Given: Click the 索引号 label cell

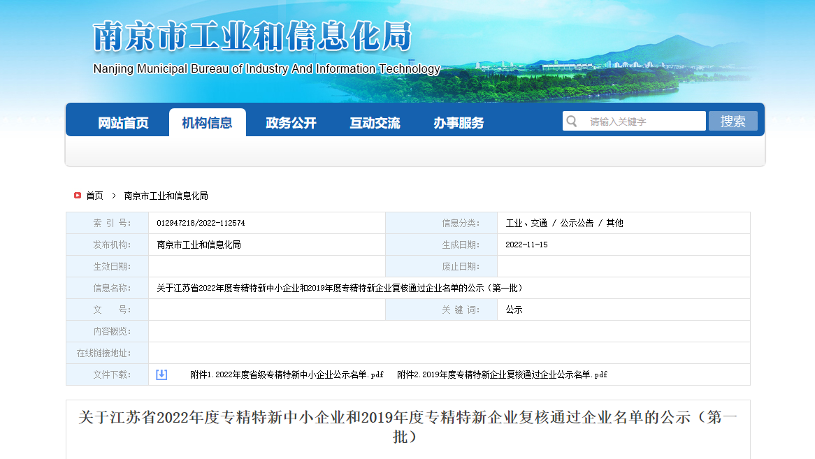Looking at the screenshot, I should (x=108, y=223).
